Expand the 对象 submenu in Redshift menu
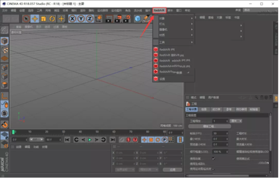The image size is (279, 178). (x=173, y=18)
